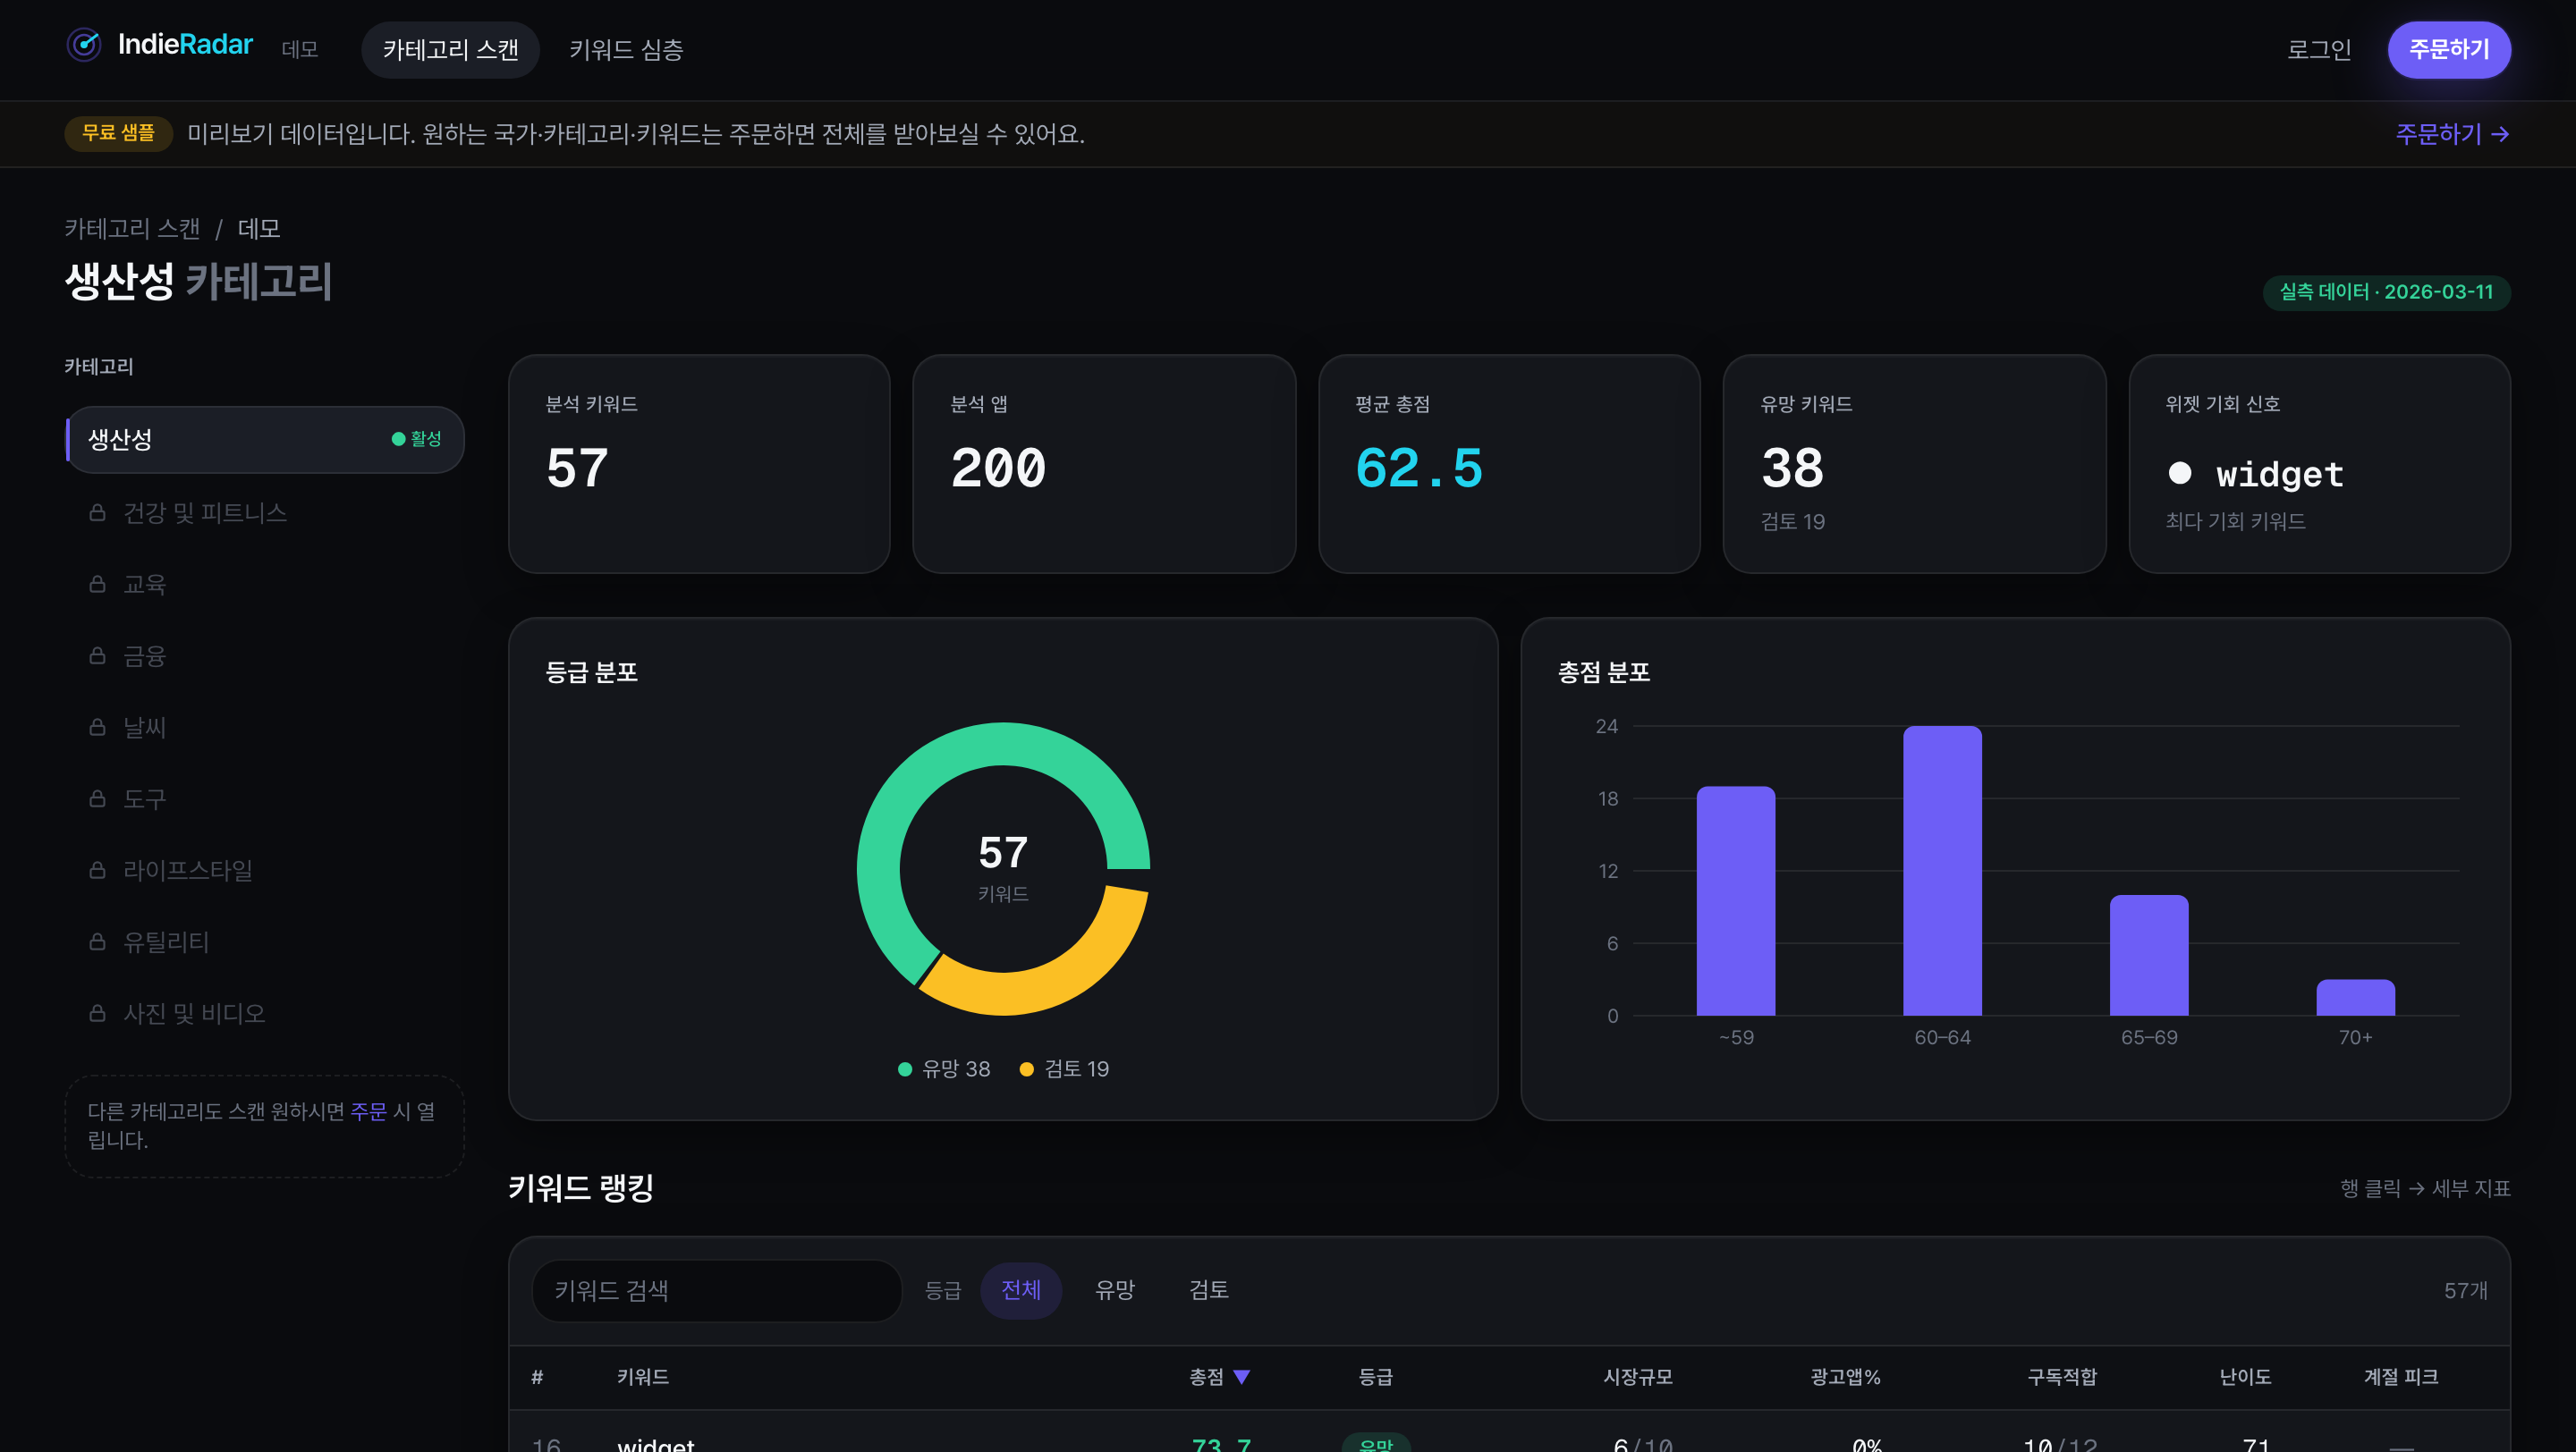This screenshot has height=1452, width=2576.
Task: Click the purple 주문하기 button in header
Action: (2449, 49)
